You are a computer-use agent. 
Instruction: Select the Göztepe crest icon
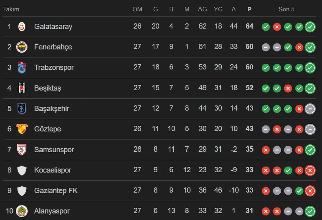21,129
